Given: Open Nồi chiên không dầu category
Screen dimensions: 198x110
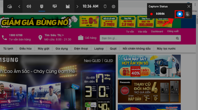Looking at the screenshot, I should click(x=137, y=49).
